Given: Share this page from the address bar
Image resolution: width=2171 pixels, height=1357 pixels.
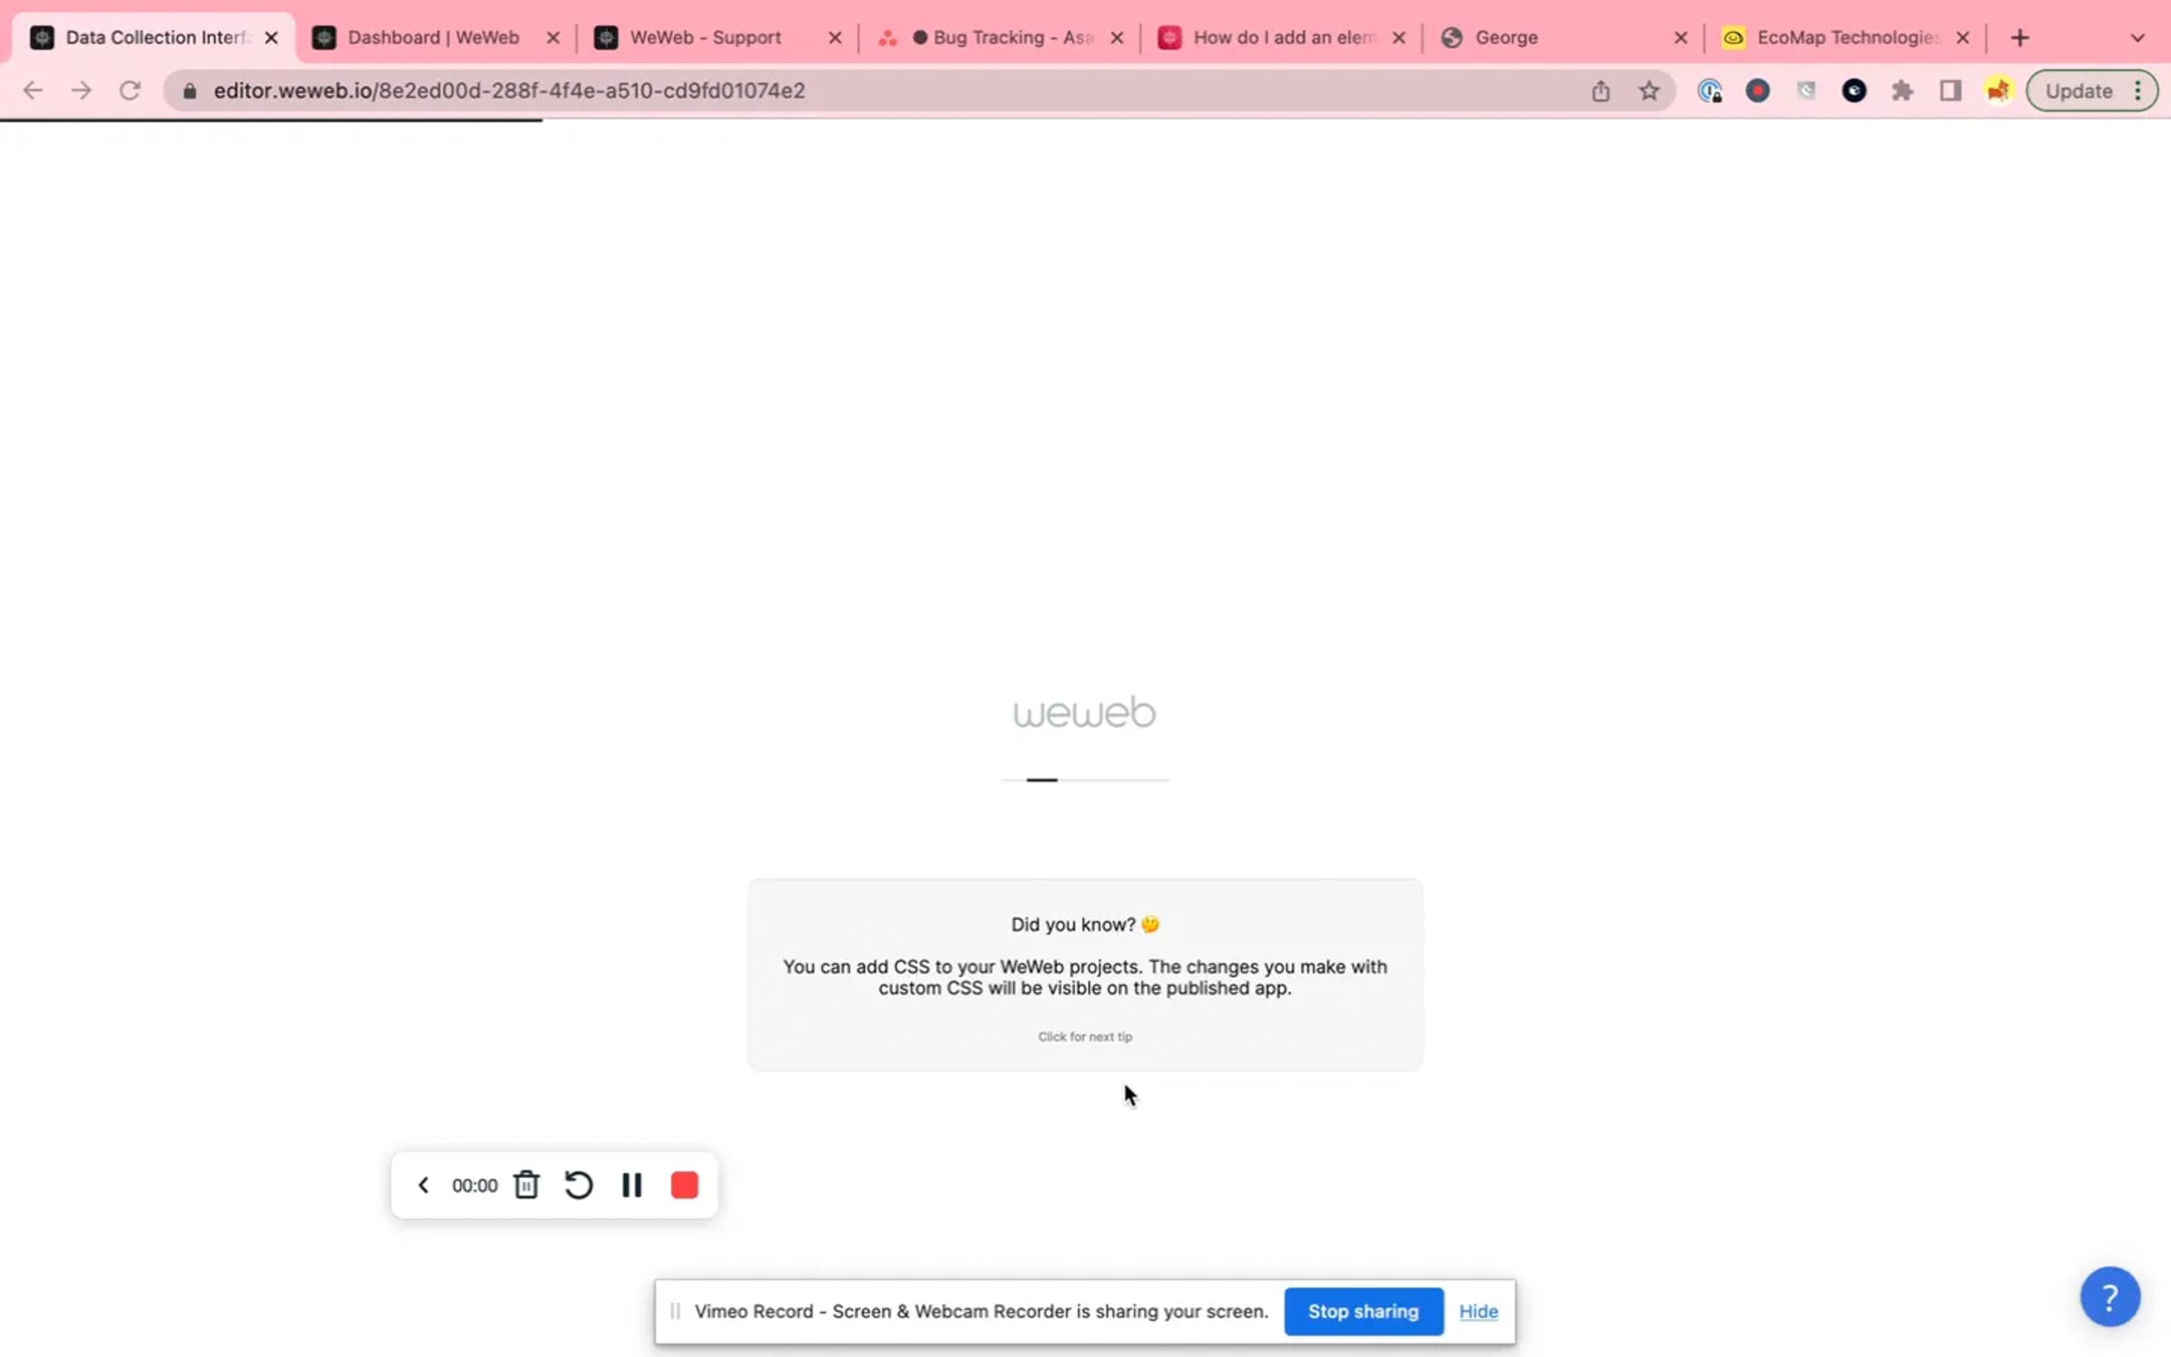Looking at the screenshot, I should pos(1600,90).
